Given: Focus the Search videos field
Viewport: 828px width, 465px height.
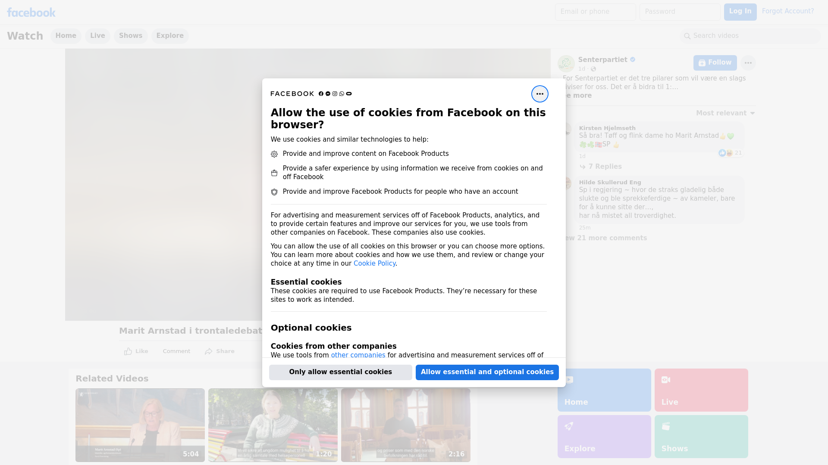Looking at the screenshot, I should [750, 36].
